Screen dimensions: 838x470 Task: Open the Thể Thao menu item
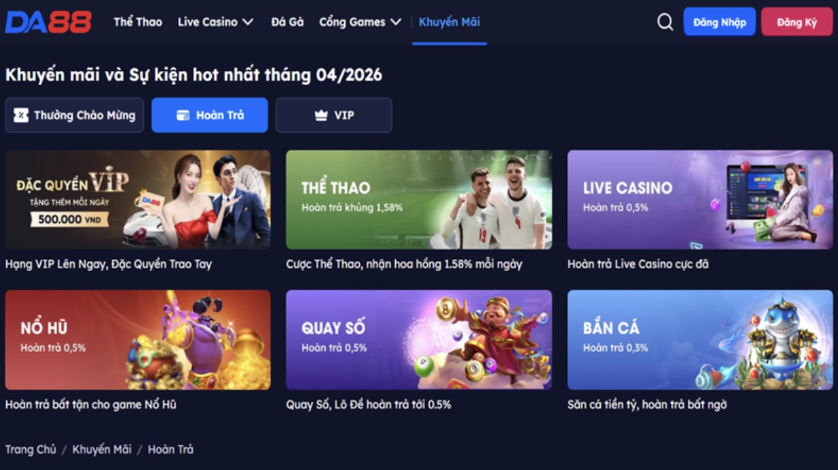(138, 22)
